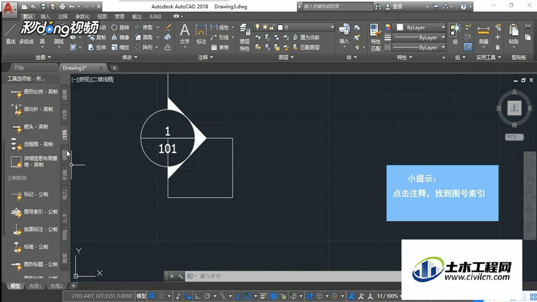Click the quick calculator icon
This screenshot has width=537, height=302.
coord(498,47)
